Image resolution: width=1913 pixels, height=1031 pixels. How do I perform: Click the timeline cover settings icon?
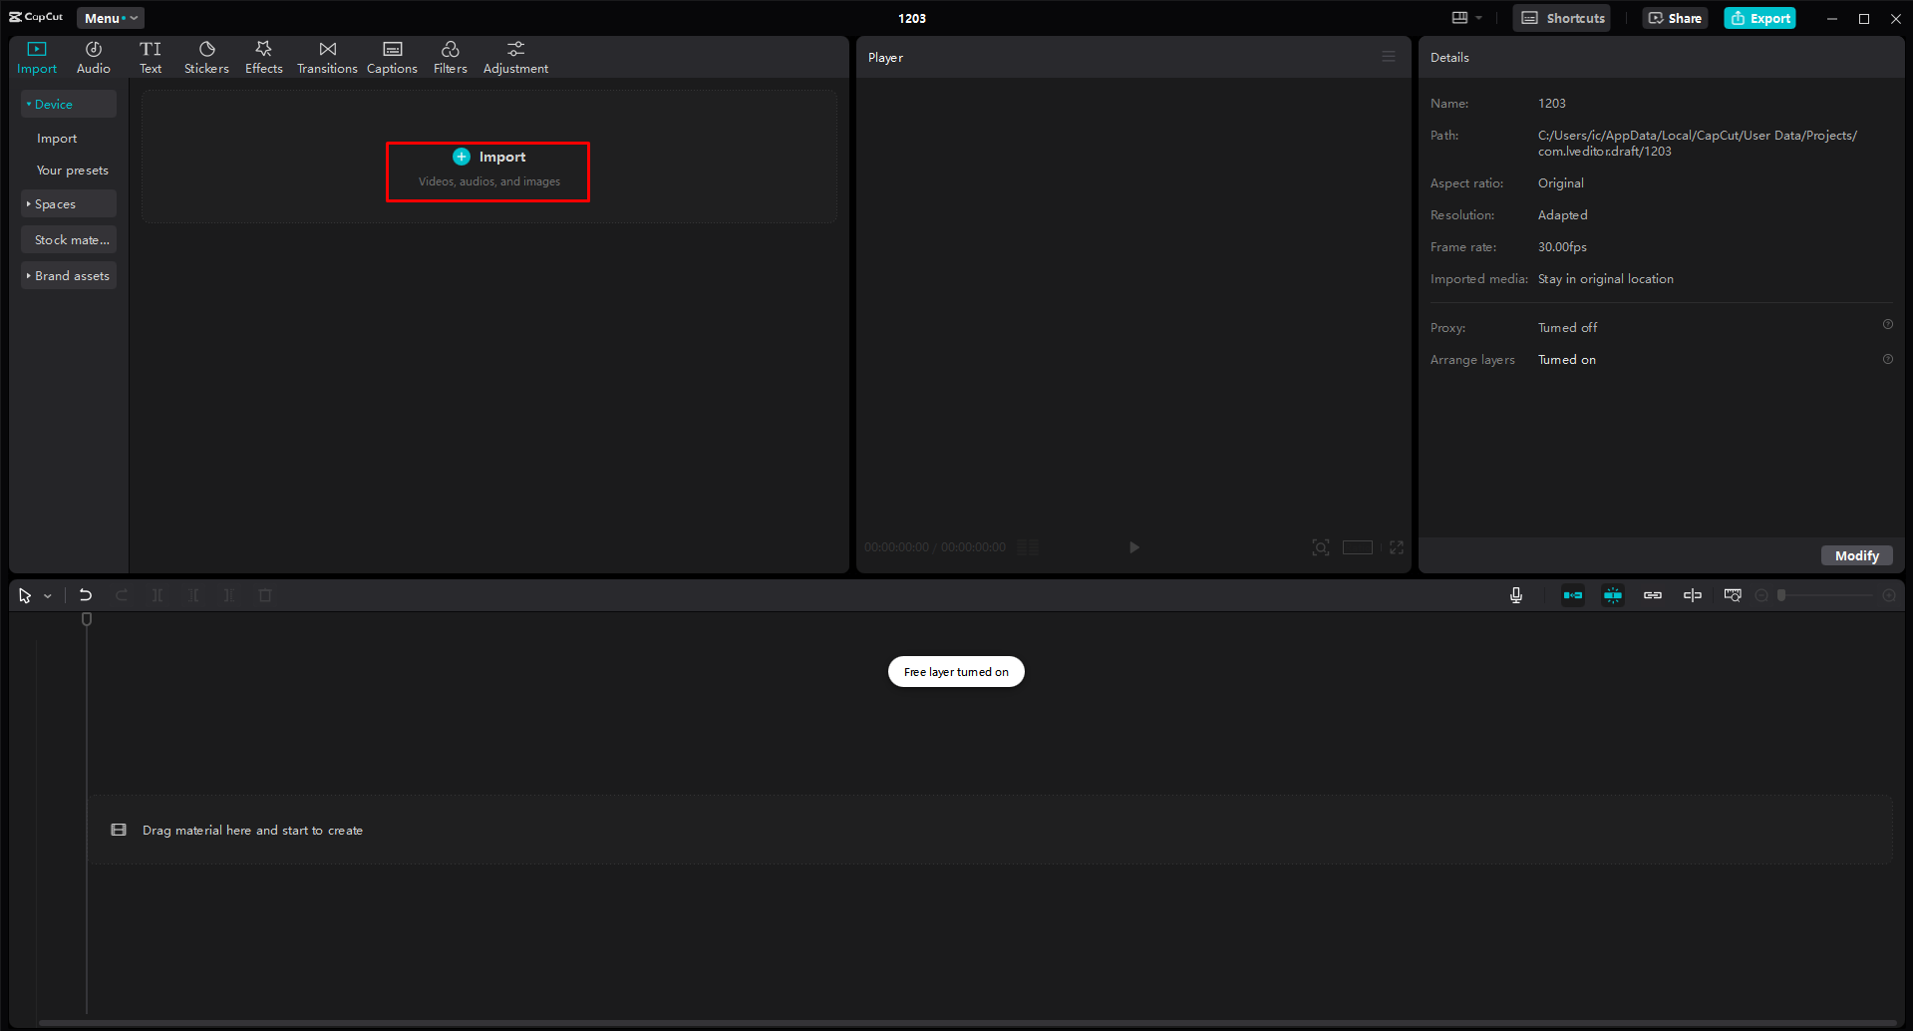click(x=1733, y=595)
